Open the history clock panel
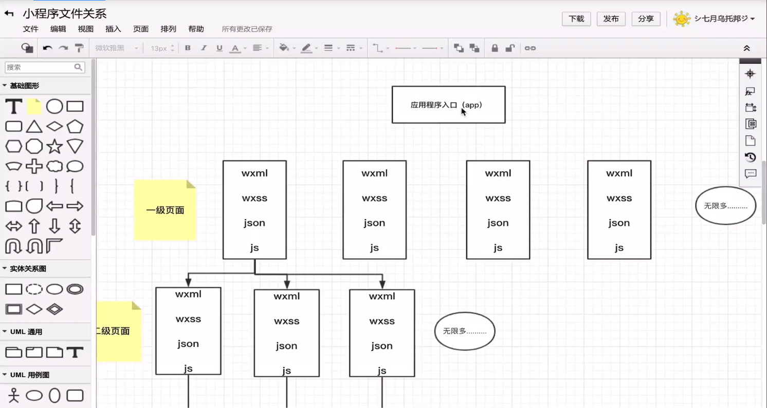Screen dimensions: 767x408 [x=750, y=157]
